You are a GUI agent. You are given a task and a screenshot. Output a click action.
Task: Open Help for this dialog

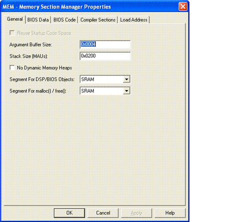[x=170, y=213]
